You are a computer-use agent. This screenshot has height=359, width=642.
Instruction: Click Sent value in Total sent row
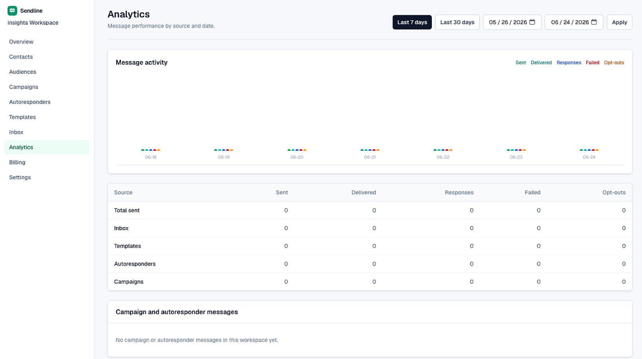286,210
